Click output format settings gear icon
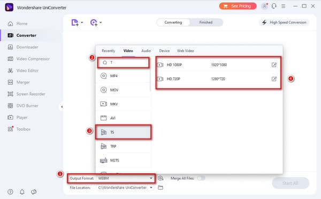 pyautogui.click(x=160, y=178)
